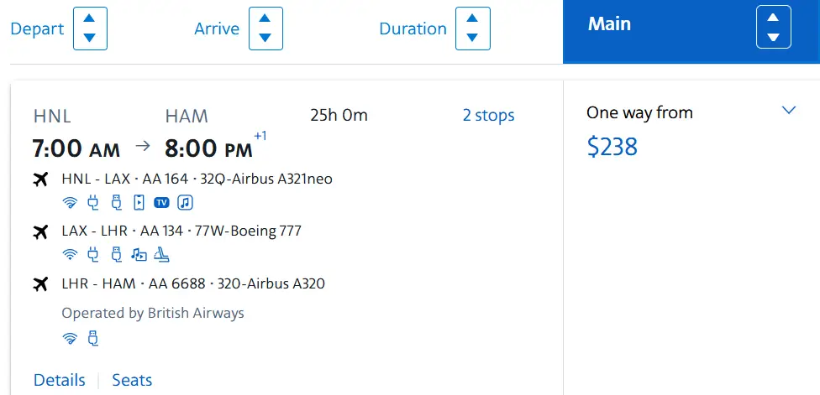Image resolution: width=820 pixels, height=395 pixels.
Task: Click music icon on HNL - LAX flight
Action: (185, 202)
